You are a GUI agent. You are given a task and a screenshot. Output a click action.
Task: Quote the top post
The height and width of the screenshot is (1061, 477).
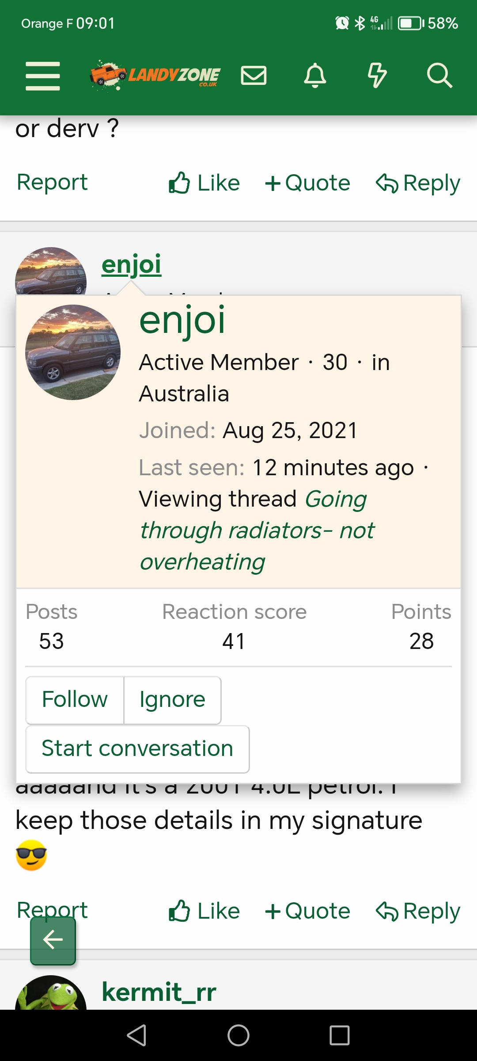(x=307, y=183)
